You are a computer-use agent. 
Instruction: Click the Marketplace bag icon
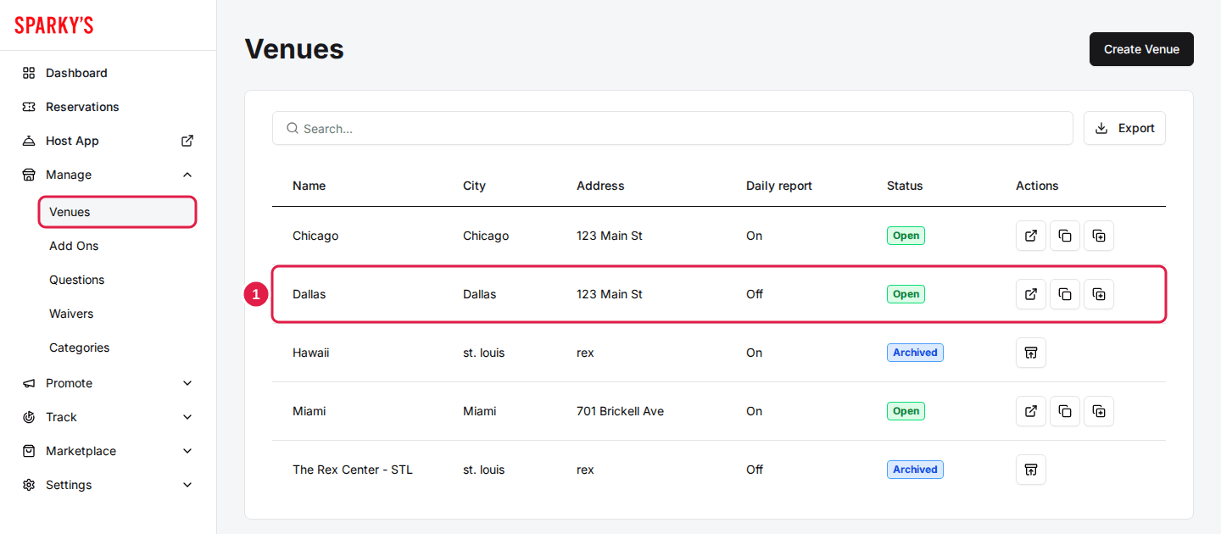29,451
